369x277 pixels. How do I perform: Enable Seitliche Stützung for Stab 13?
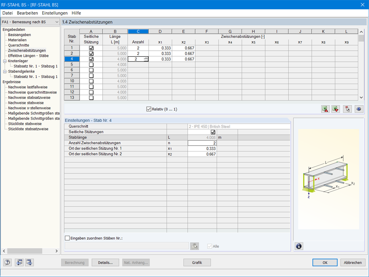pos(91,98)
